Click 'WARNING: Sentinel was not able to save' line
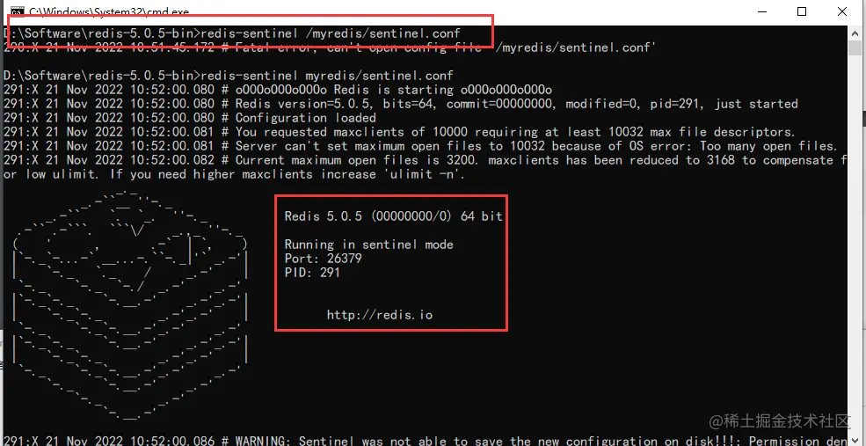Image resolution: width=866 pixels, height=446 pixels. click(x=426, y=441)
